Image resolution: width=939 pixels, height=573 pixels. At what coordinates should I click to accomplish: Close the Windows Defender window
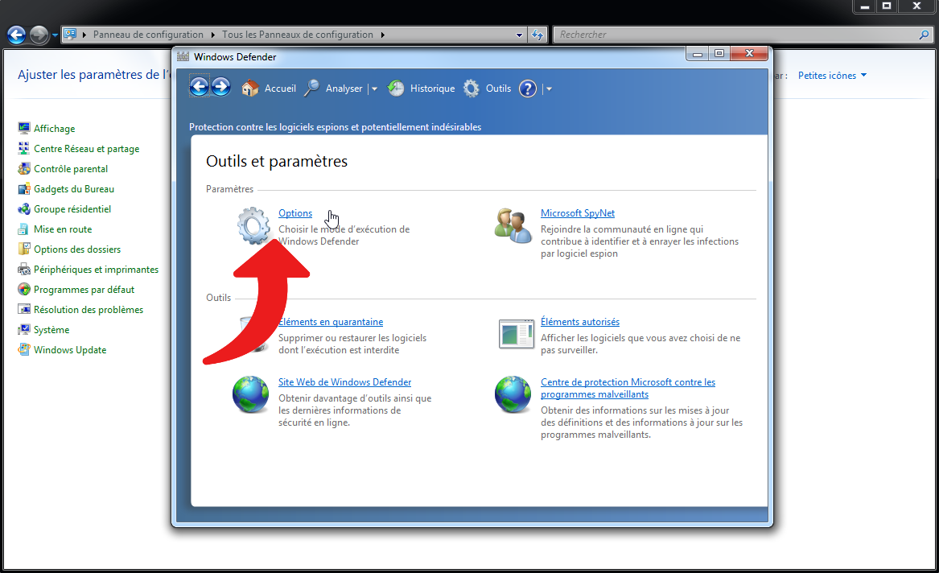coord(749,54)
